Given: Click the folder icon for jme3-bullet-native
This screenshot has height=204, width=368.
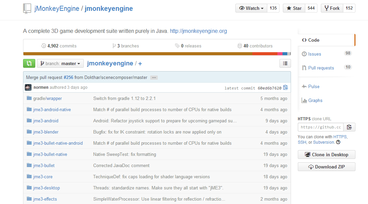Looking at the screenshot, I should 29,154.
